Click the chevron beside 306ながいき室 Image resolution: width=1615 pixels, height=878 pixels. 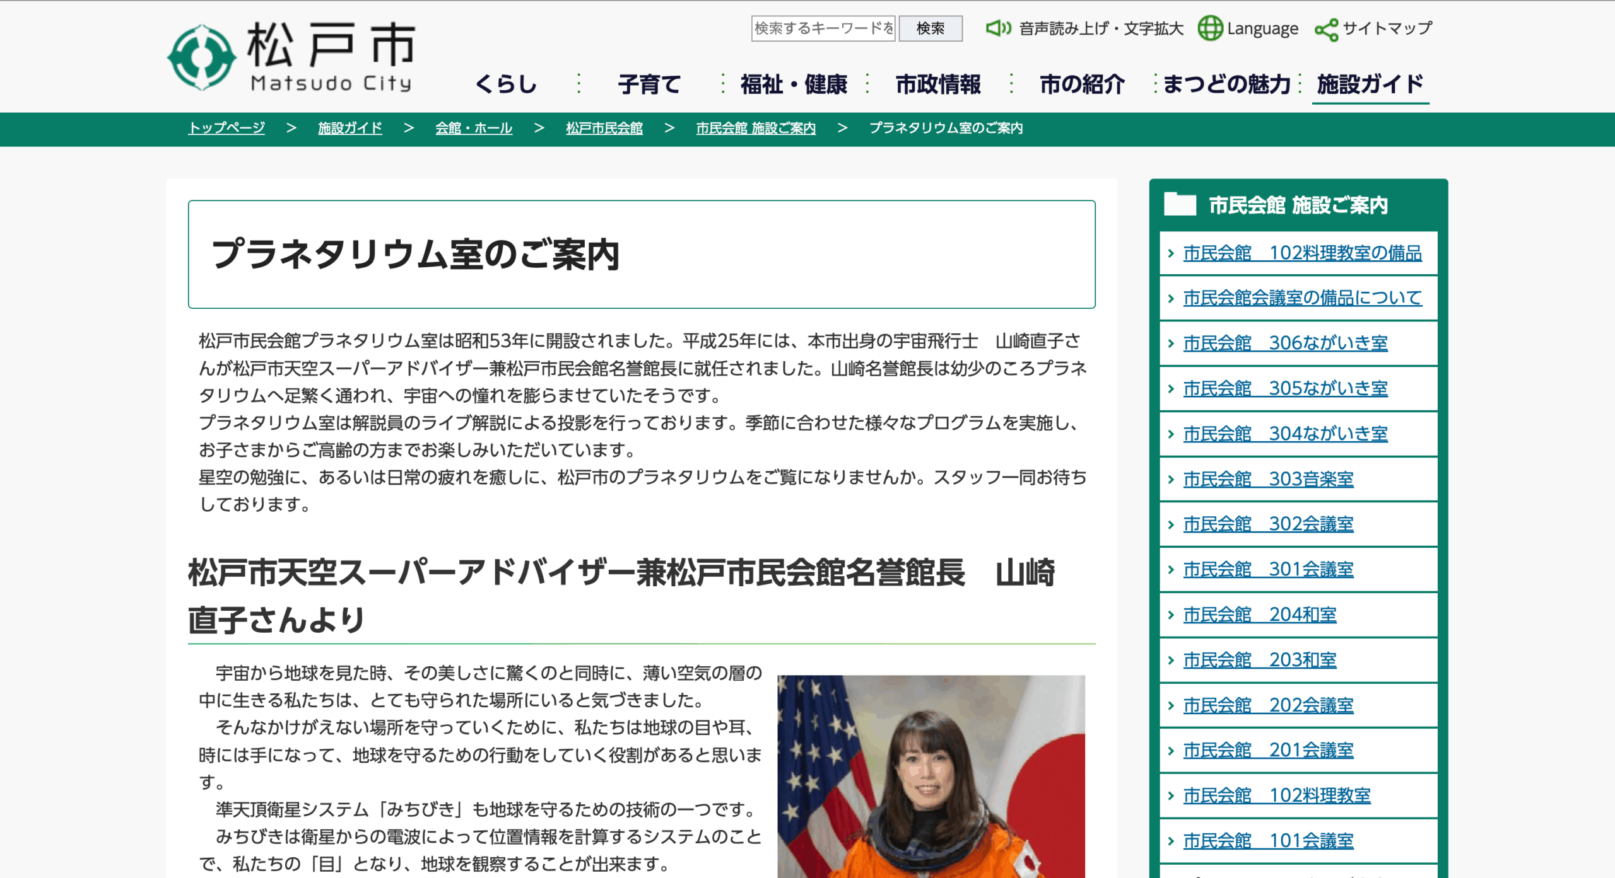click(x=1171, y=344)
